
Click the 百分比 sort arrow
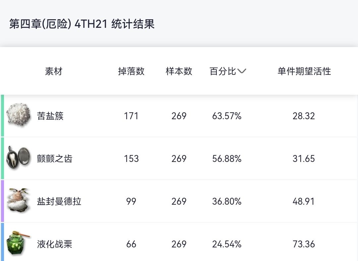[x=242, y=71]
